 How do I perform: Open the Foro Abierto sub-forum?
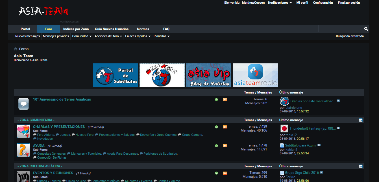[x=46, y=135]
